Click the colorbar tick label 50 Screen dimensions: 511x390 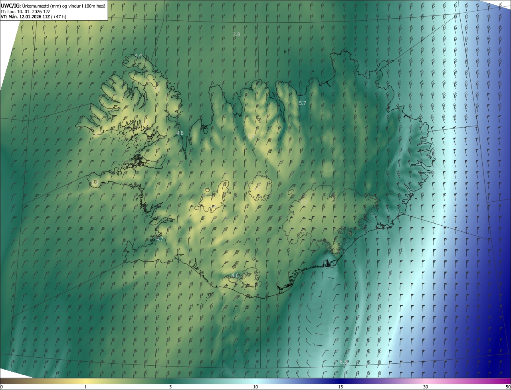508,387
